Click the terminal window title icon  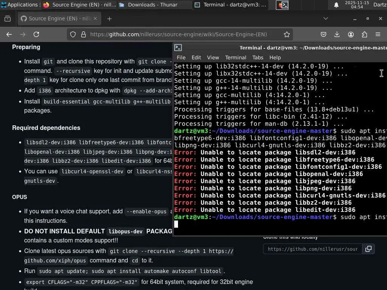click(x=178, y=48)
